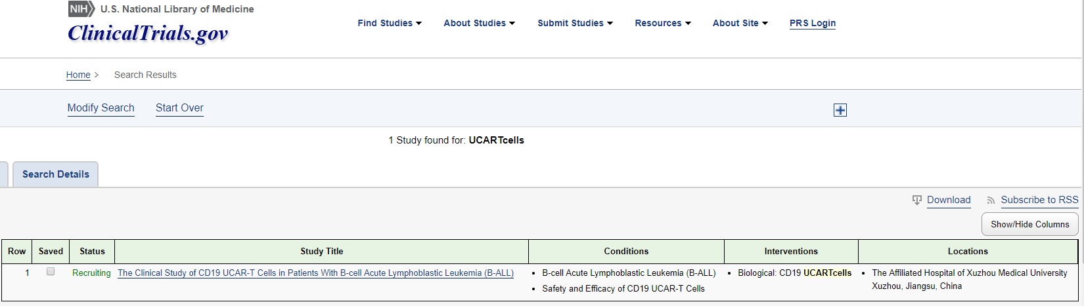Screen dimensions: 1084x306
Task: Open the About Site dropdown
Action: (x=740, y=23)
